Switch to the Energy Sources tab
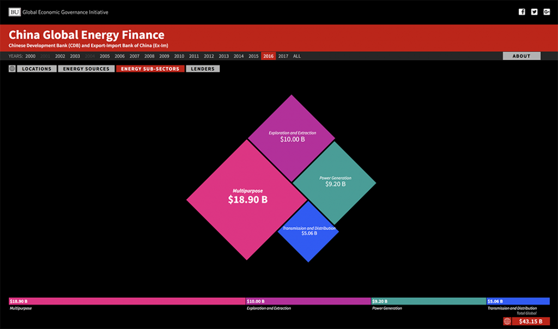 pyautogui.click(x=86, y=69)
